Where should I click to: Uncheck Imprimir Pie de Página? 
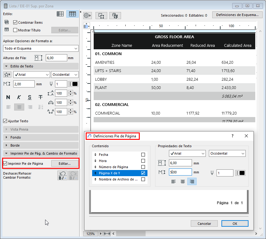point(5,164)
